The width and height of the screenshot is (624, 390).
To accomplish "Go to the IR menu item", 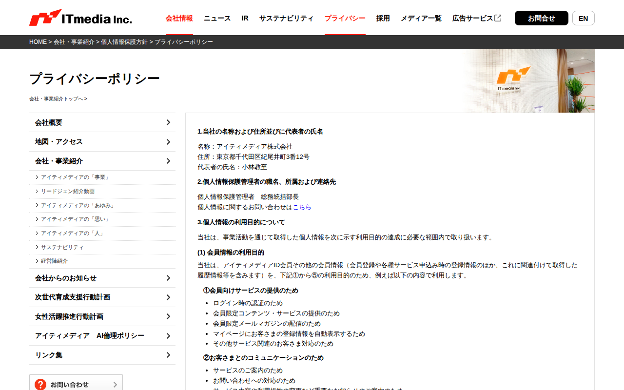I will pyautogui.click(x=245, y=18).
